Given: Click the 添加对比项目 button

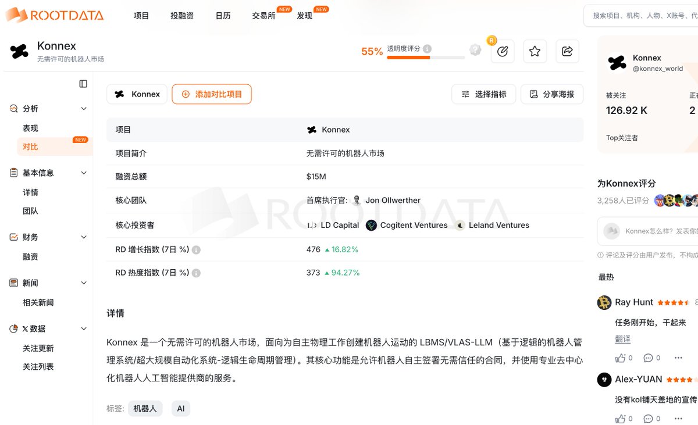Looking at the screenshot, I should click(x=212, y=94).
